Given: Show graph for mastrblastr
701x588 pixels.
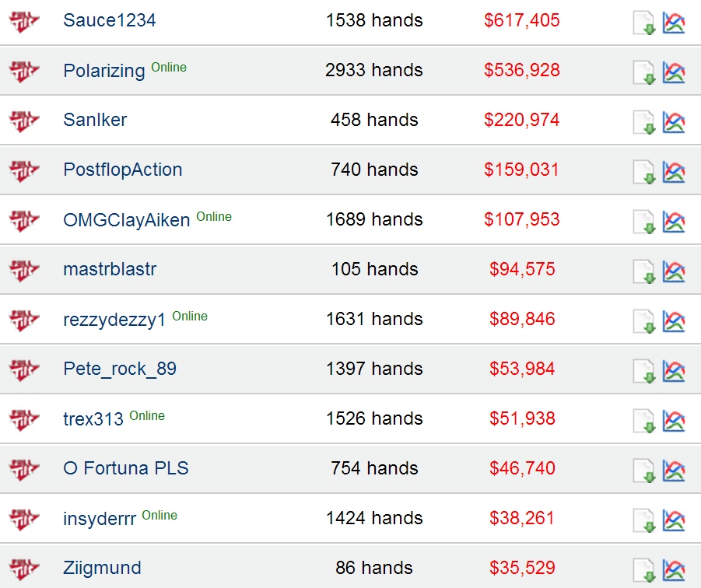Looking at the screenshot, I should tap(673, 272).
